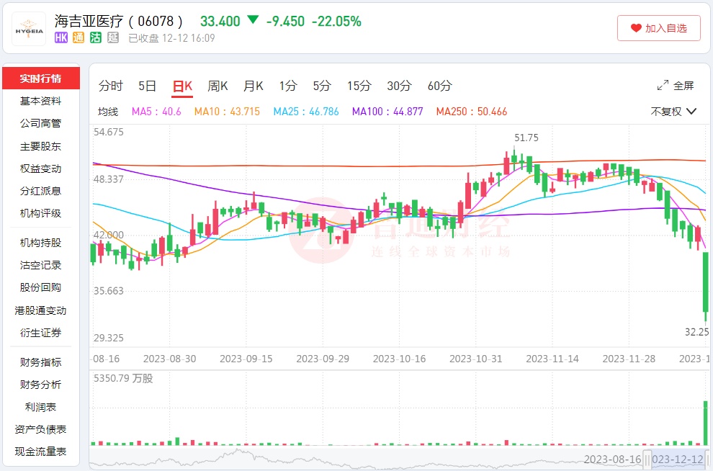The image size is (713, 471).
Task: Click the Hygeia company logo
Action: point(28,28)
